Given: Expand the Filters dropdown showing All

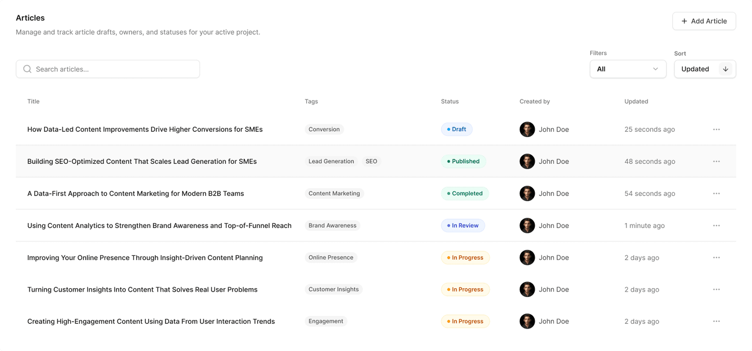Looking at the screenshot, I should coord(627,69).
